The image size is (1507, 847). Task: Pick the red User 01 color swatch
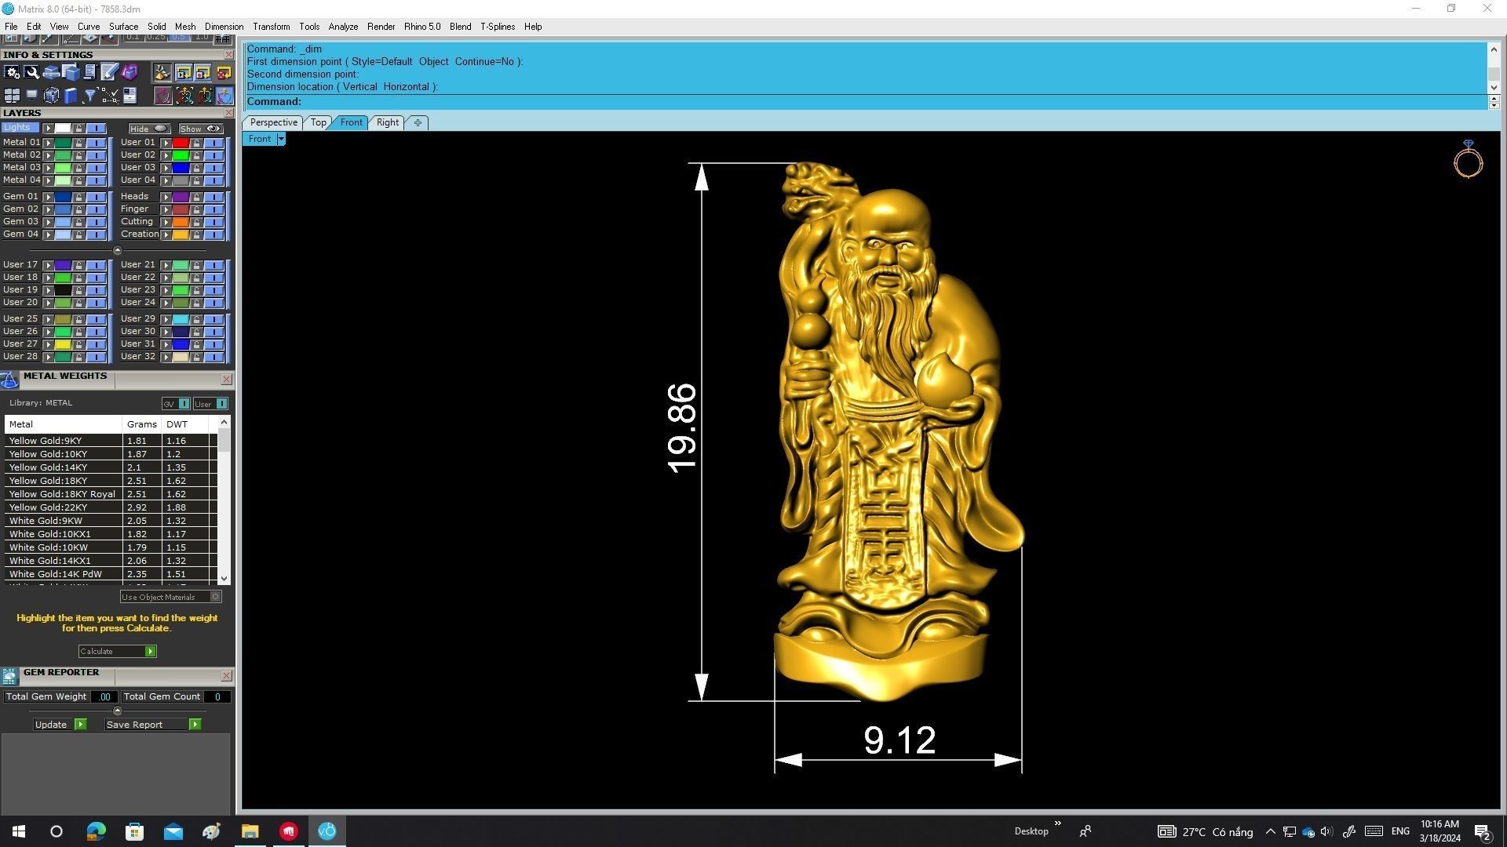click(181, 144)
